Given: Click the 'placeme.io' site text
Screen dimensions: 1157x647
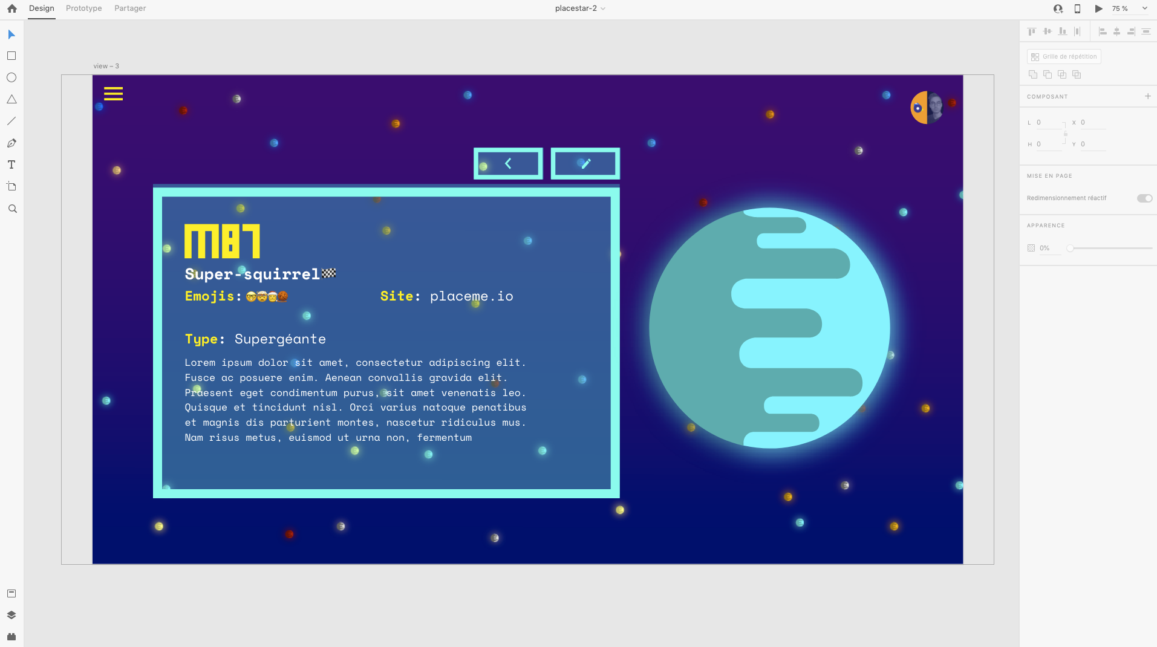Looking at the screenshot, I should coord(472,296).
